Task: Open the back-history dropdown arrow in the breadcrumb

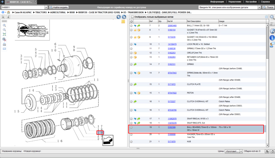Action: pyautogui.click(x=5, y=12)
